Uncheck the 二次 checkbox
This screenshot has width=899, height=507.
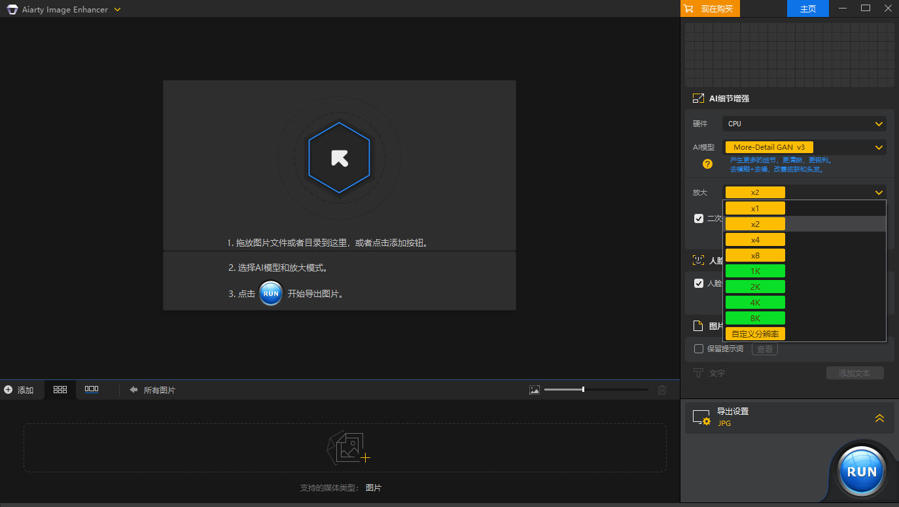(x=698, y=218)
